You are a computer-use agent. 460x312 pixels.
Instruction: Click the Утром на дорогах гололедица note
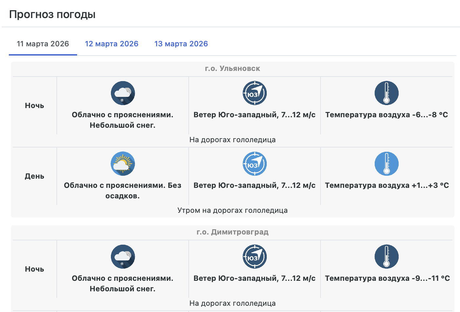point(232,211)
